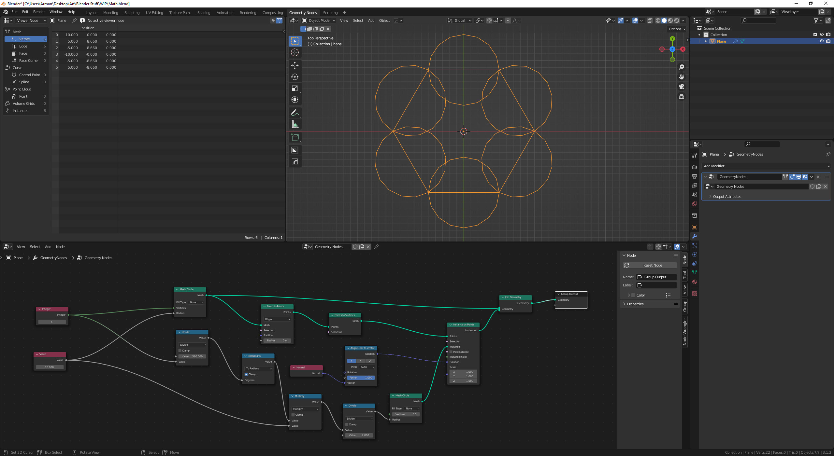The width and height of the screenshot is (834, 456).
Task: Open the Node menu in node editor
Action: coord(60,247)
